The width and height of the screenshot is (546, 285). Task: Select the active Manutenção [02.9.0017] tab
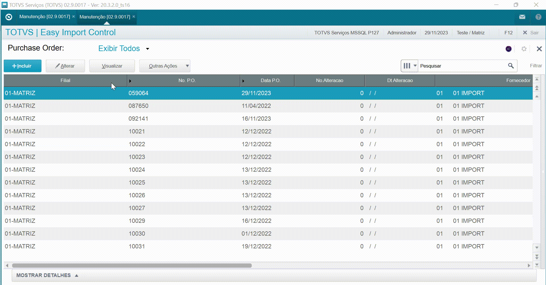105,17
